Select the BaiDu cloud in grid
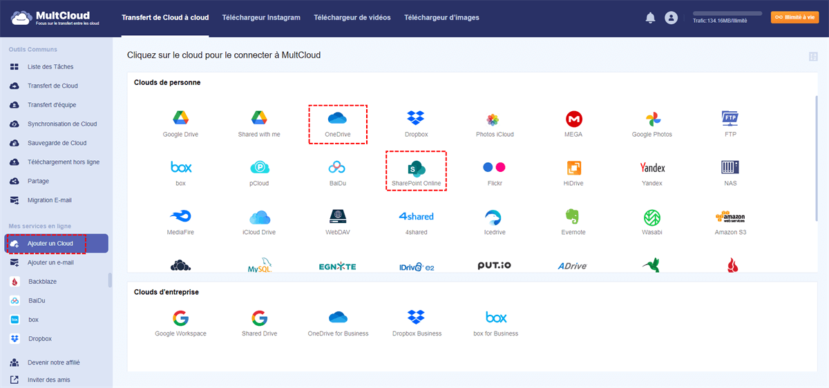 click(x=337, y=167)
